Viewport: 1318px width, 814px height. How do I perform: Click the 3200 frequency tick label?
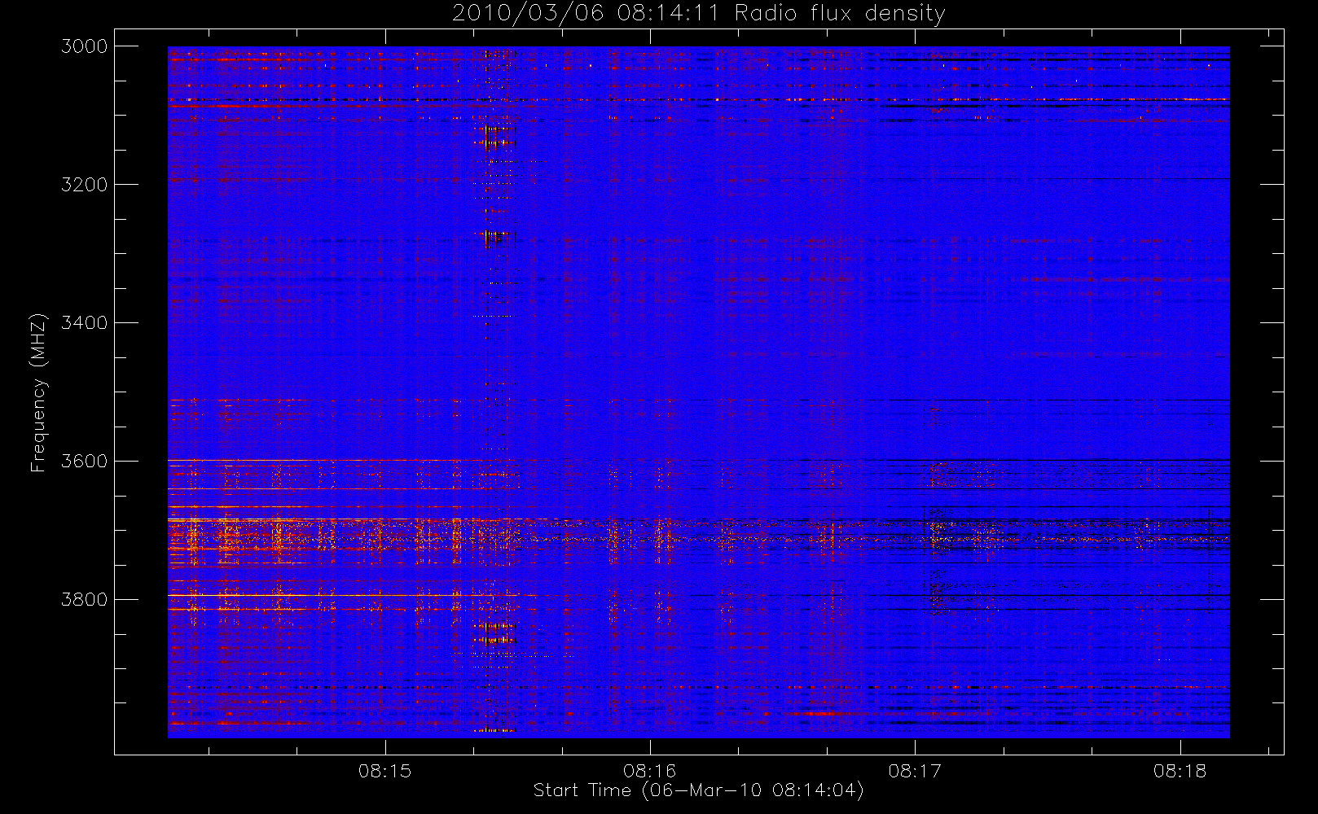pyautogui.click(x=85, y=185)
